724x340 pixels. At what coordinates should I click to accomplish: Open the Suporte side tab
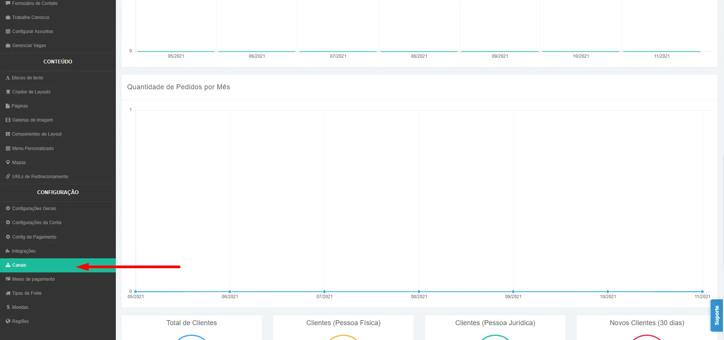717,315
